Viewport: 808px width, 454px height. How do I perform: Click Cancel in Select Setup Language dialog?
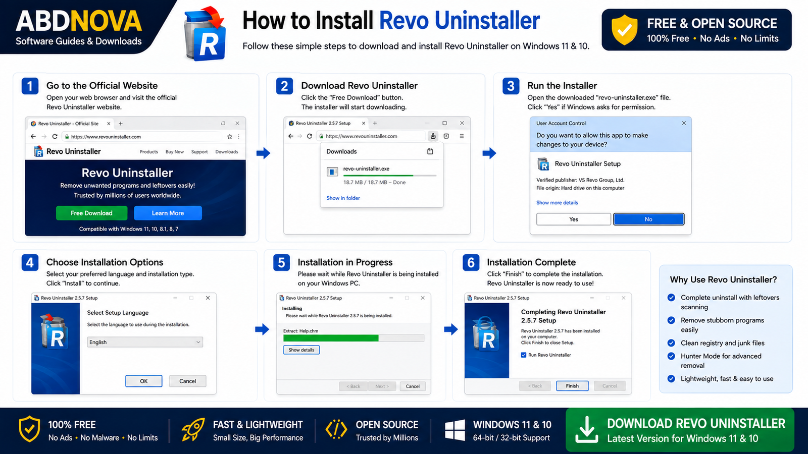(x=188, y=381)
